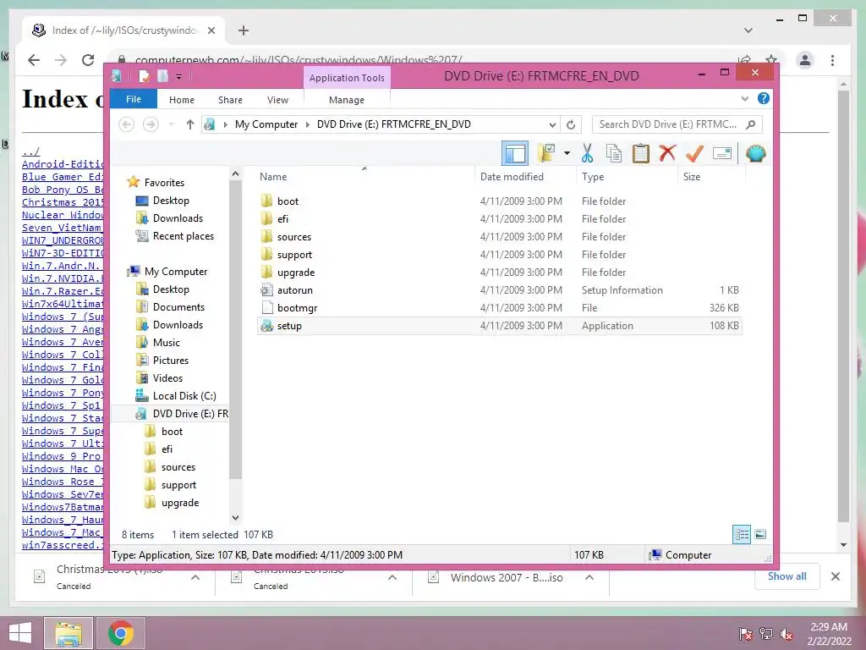Click the Application Tools contextual tab

[x=347, y=77]
